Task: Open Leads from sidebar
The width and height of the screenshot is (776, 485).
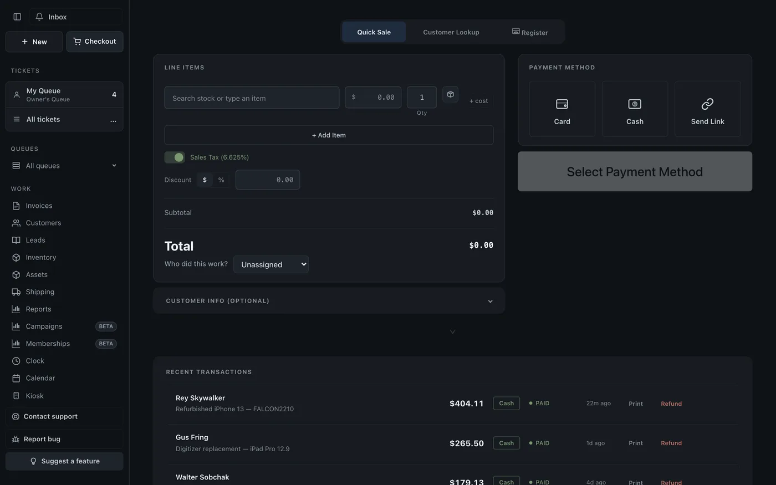Action: (64, 240)
